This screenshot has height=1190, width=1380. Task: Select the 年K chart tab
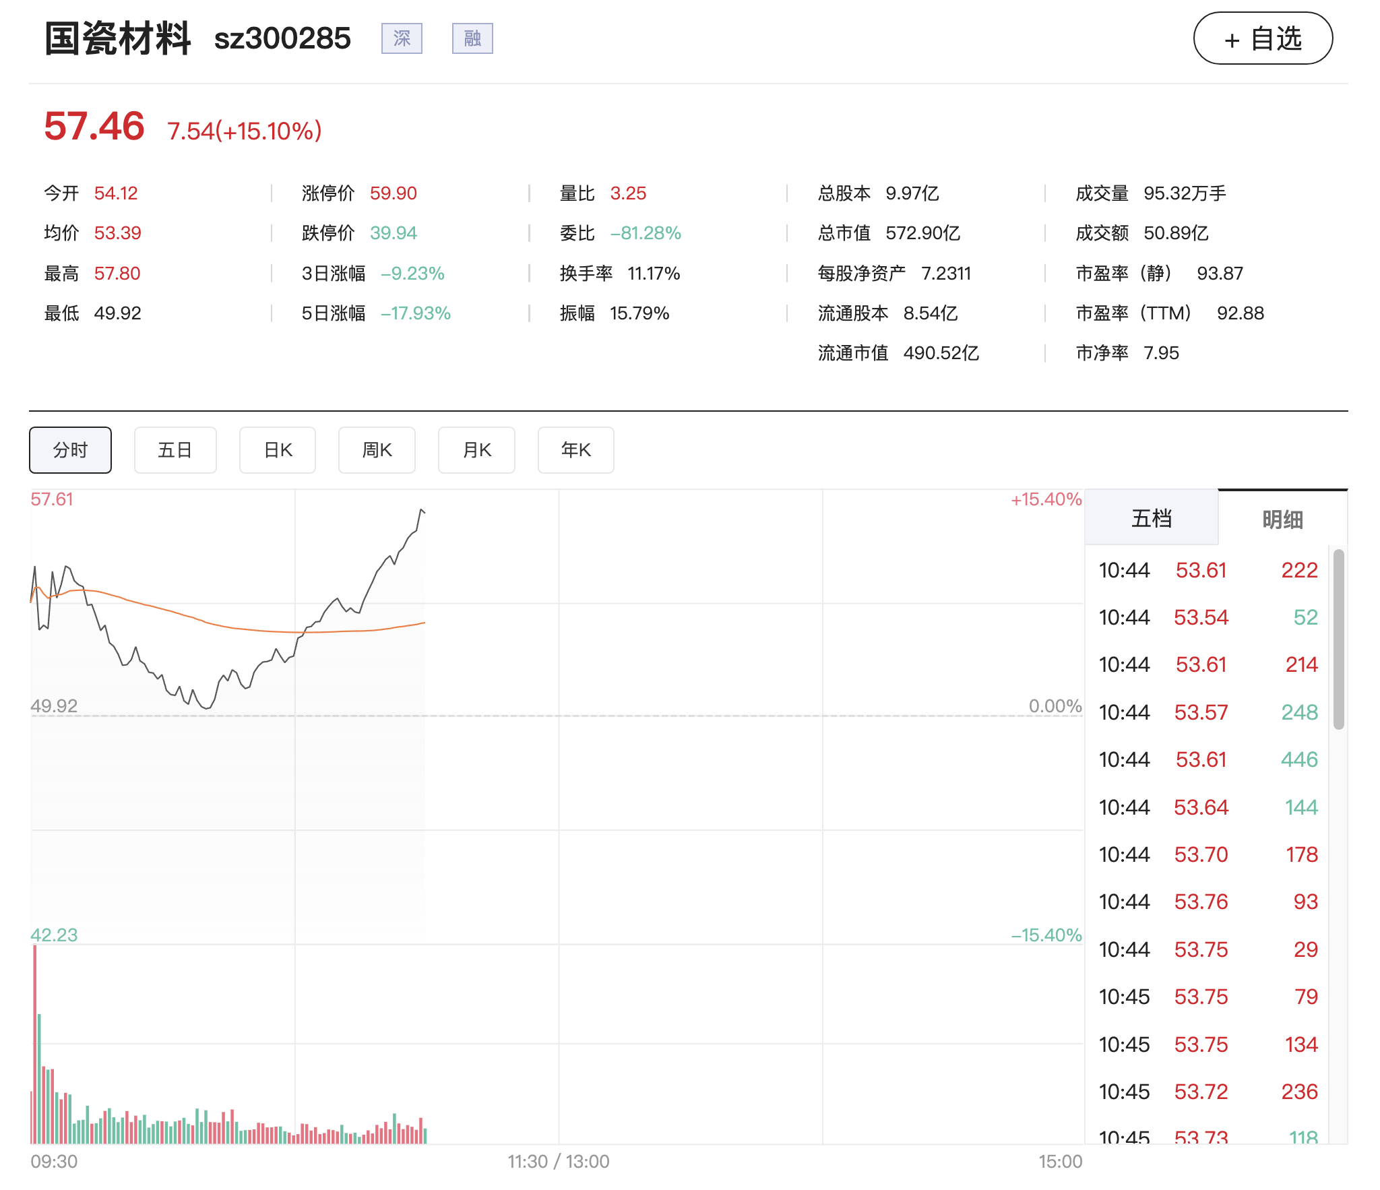coord(576,450)
